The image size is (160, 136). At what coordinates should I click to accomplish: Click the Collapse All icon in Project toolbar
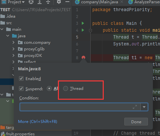click(48, 2)
